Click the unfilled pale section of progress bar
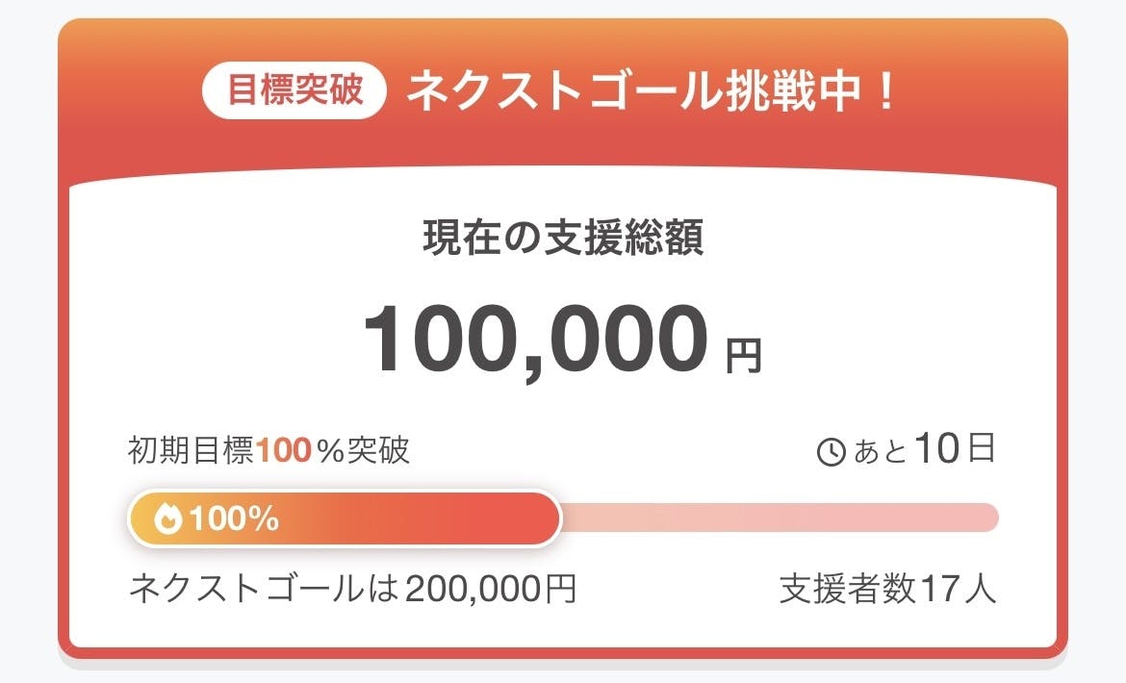 click(x=780, y=518)
